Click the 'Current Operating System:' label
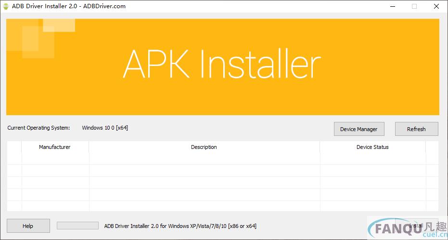Screen dimensions: 448x240 (38, 128)
